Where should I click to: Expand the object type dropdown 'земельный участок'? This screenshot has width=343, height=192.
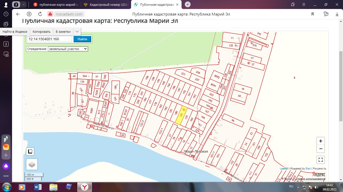68,49
